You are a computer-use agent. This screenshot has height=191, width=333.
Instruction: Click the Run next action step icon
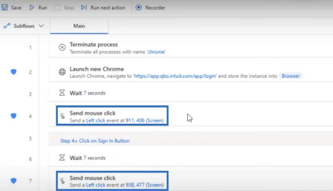[x=84, y=7]
